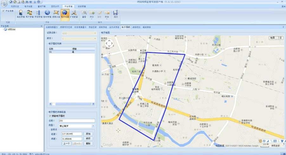This screenshot has height=155, width=286.
Task: Switch map to 卫星 satellite view
Action: point(279,38)
